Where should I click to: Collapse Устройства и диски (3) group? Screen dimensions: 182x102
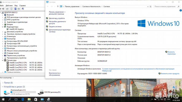point(3,87)
